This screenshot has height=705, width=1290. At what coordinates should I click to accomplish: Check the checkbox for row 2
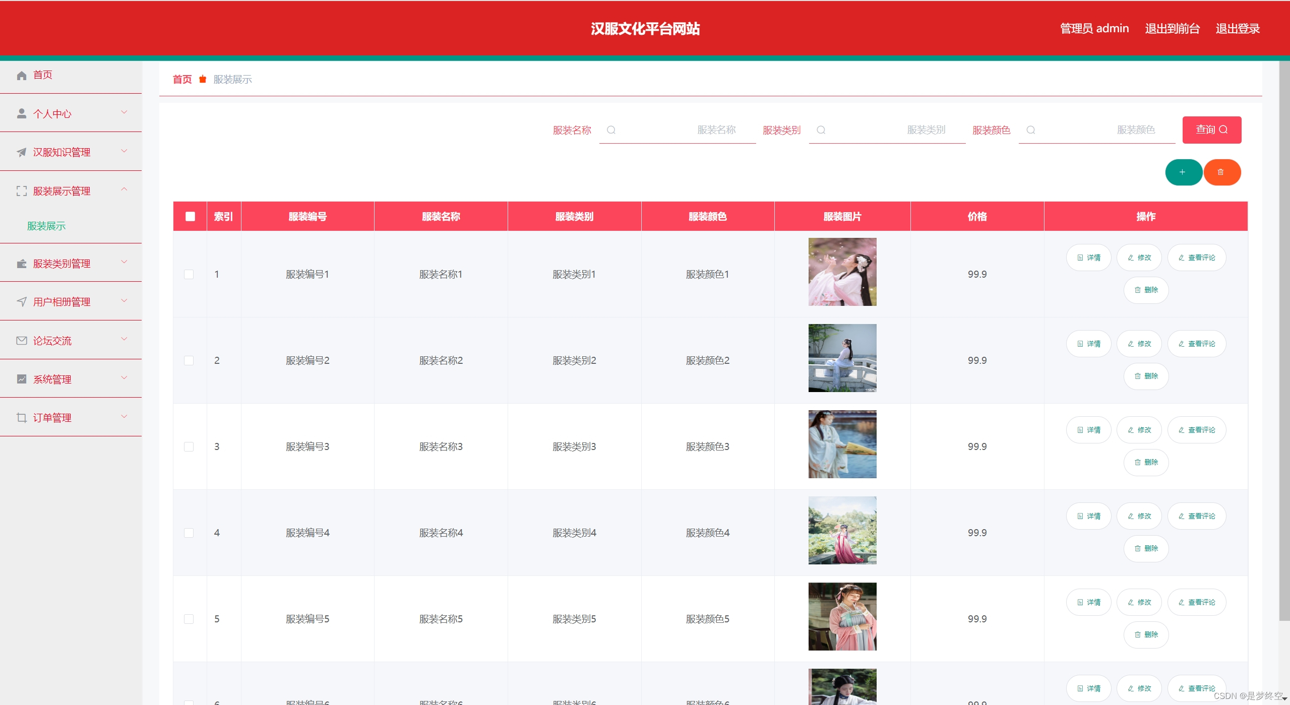point(189,360)
